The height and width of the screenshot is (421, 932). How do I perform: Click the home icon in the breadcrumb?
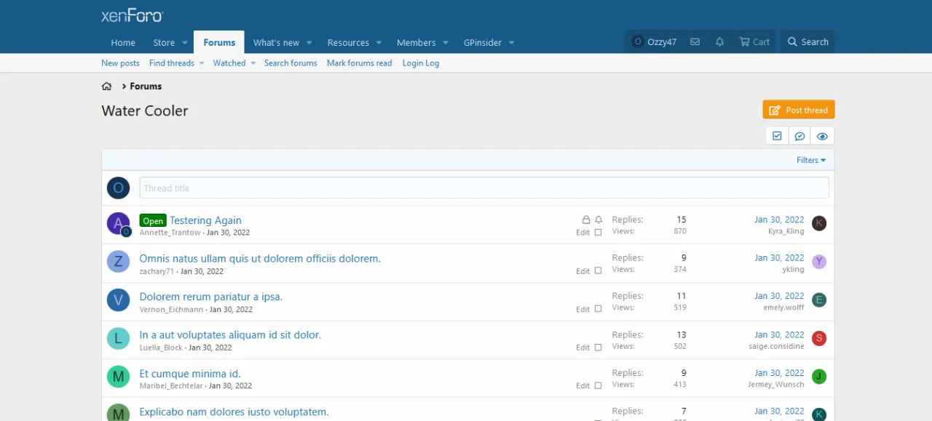[107, 86]
